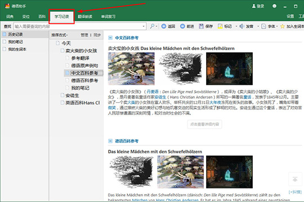Click the page icon beside sidebar 我的生词本
This screenshot has height=202, width=304.
pos(5,49)
